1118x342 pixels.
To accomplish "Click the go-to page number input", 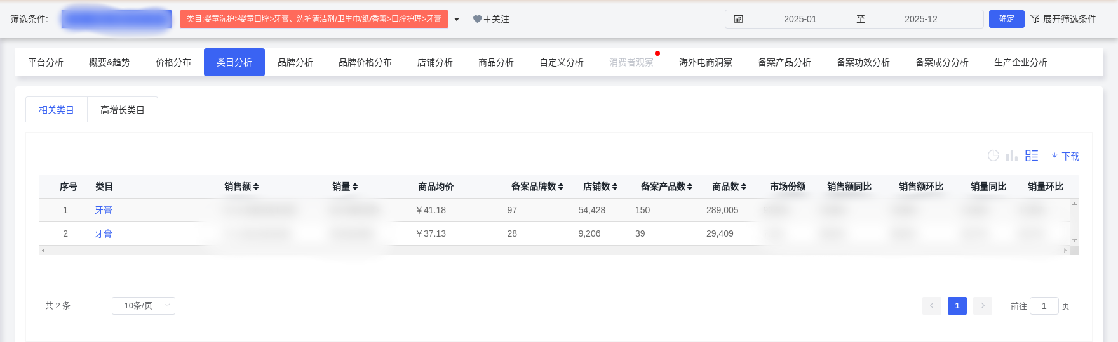I will pyautogui.click(x=1044, y=306).
